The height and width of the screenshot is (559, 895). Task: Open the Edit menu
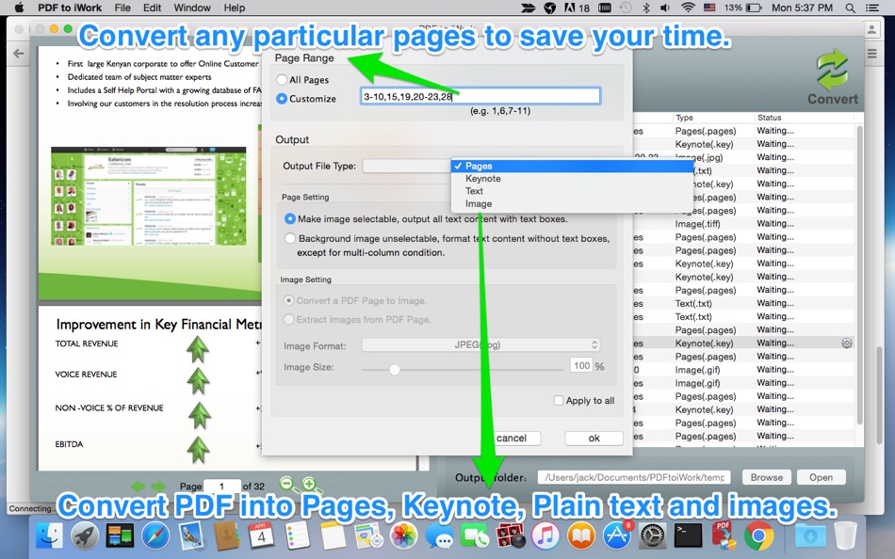coord(152,8)
